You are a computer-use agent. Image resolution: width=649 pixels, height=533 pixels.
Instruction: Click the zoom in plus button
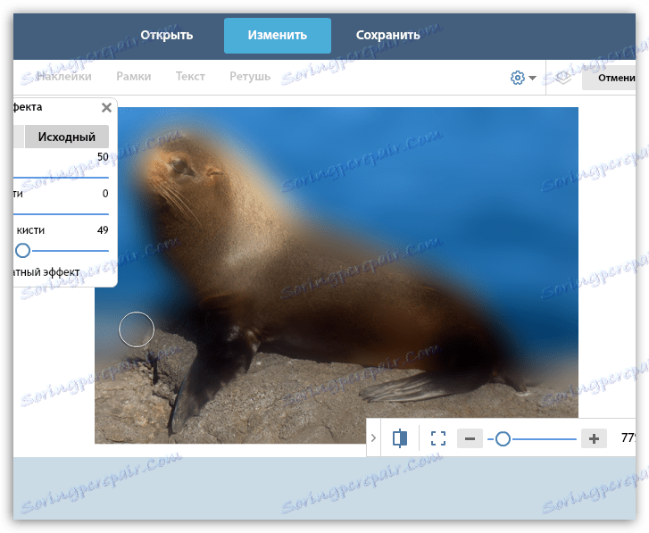pyautogui.click(x=594, y=438)
